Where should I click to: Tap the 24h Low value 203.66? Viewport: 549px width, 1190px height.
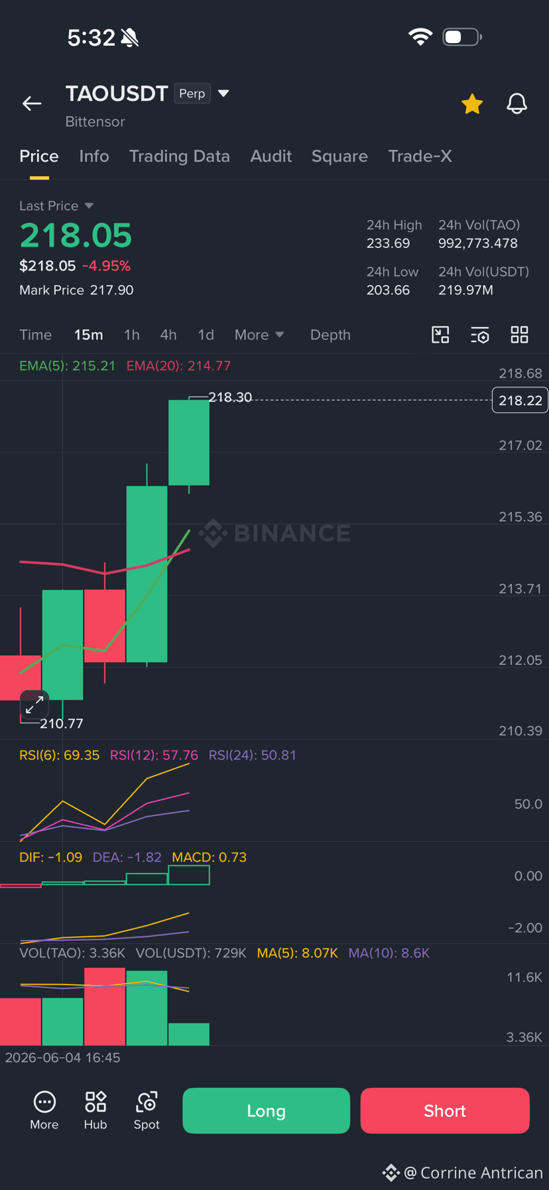pyautogui.click(x=389, y=290)
